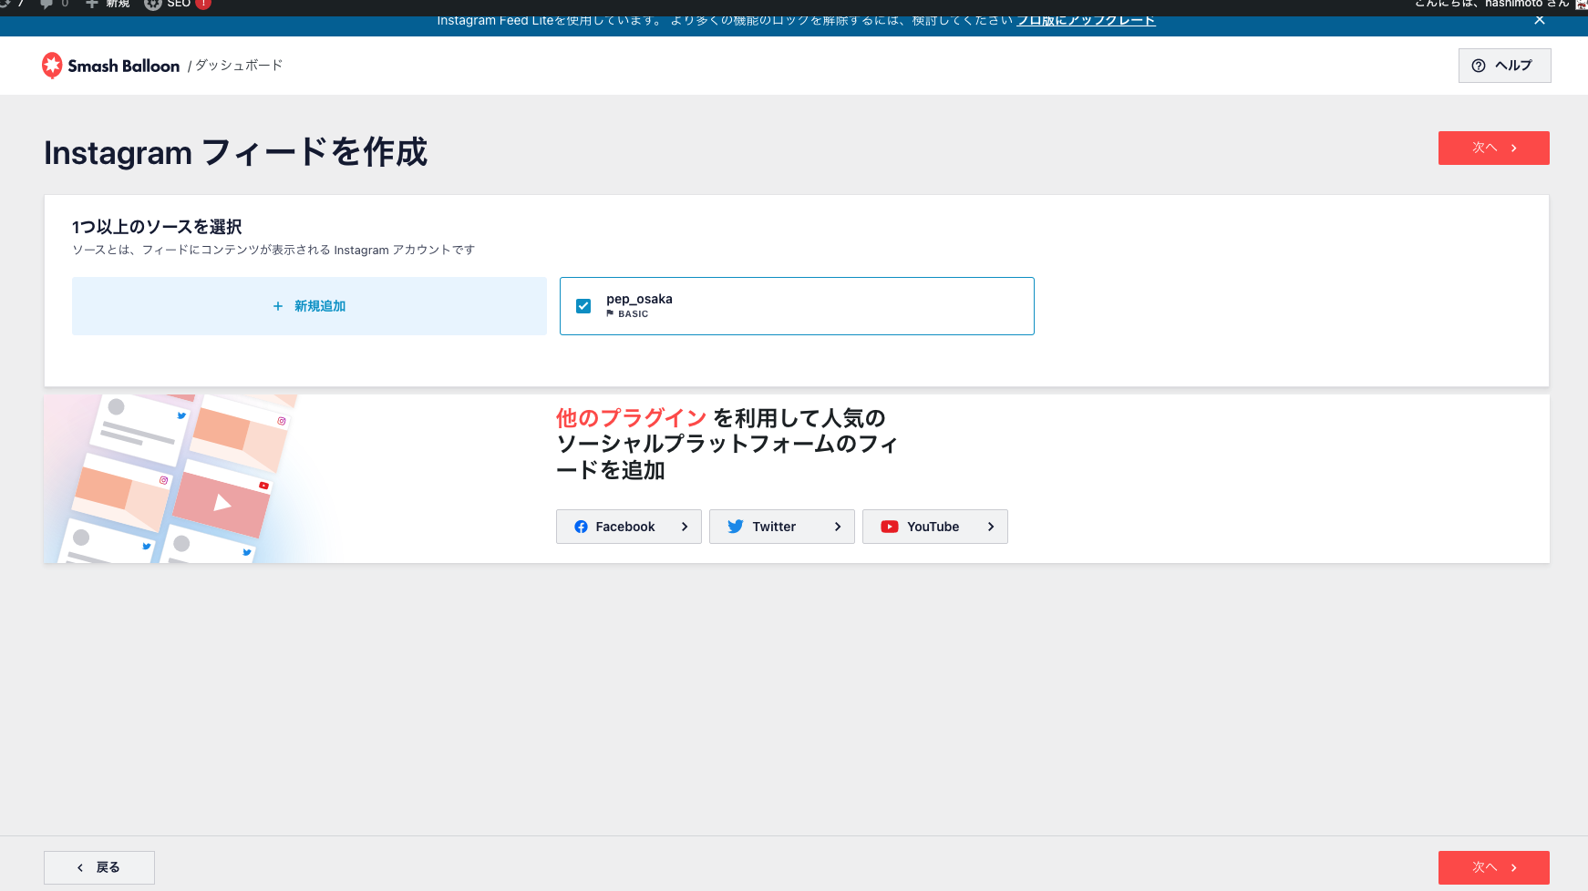Image resolution: width=1588 pixels, height=891 pixels.
Task: Click the bottom 次へ next button
Action: 1493,867
